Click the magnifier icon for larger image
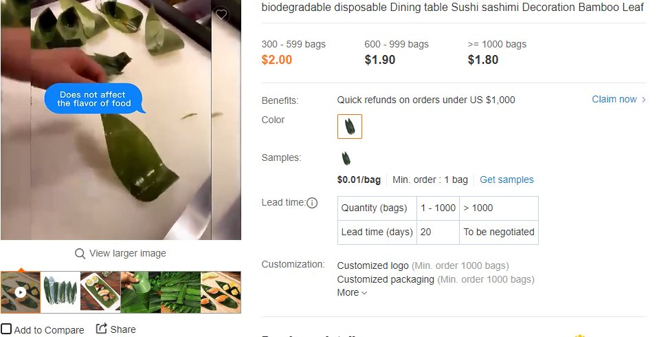Viewport: 657px width, 337px height. click(80, 254)
